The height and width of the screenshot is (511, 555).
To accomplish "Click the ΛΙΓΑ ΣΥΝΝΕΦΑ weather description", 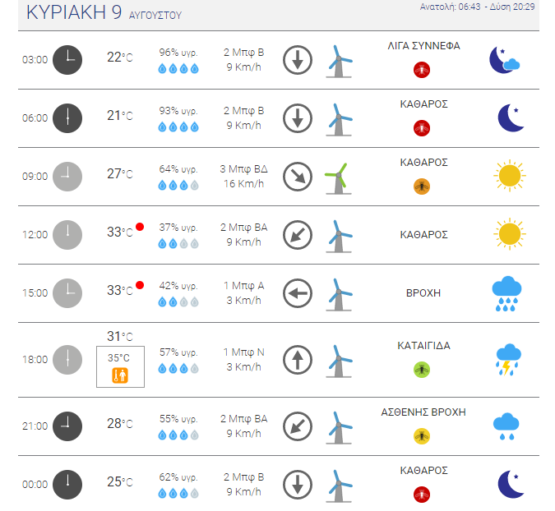I will 423,46.
